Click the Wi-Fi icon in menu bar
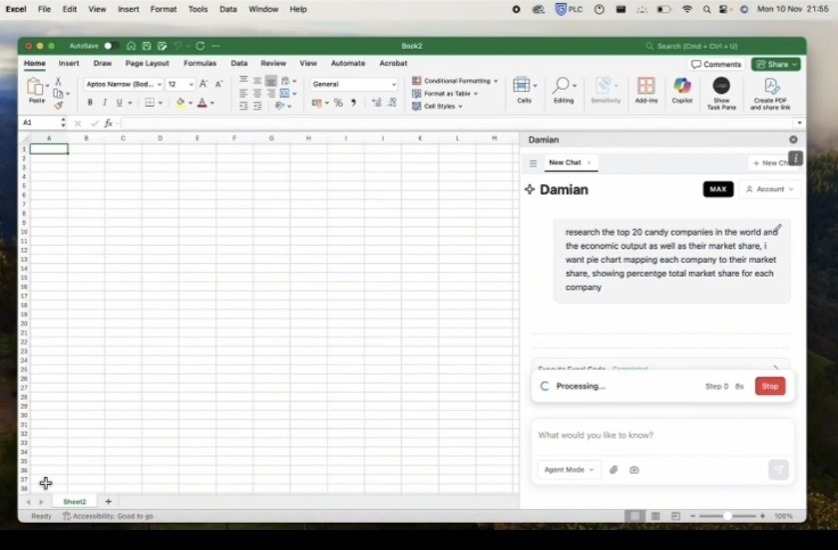 pos(687,9)
